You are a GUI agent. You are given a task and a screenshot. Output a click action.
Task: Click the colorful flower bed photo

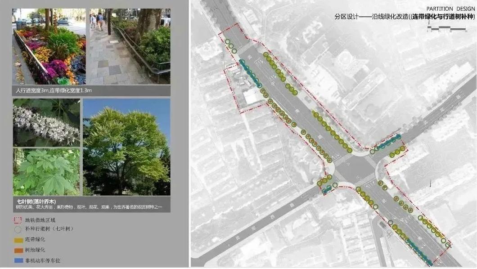[49, 46]
